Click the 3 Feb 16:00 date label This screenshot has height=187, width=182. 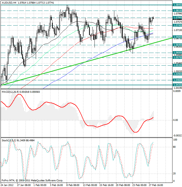coord(56,185)
